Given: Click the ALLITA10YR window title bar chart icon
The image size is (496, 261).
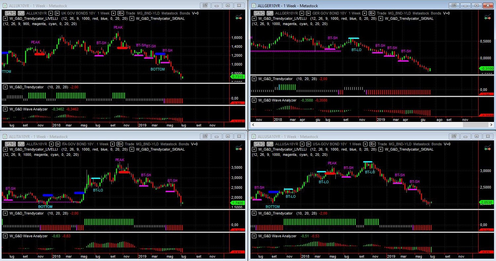Looking at the screenshot, I should (x=5, y=136).
